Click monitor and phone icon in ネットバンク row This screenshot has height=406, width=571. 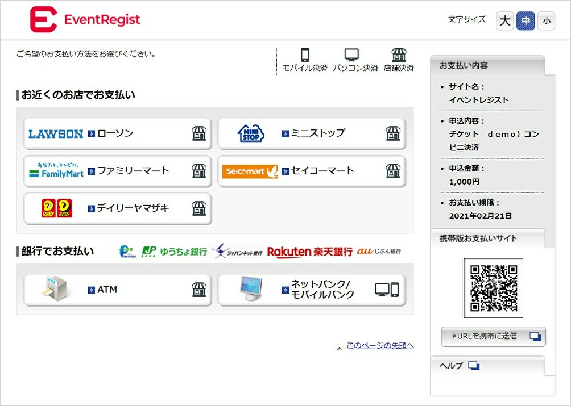387,290
